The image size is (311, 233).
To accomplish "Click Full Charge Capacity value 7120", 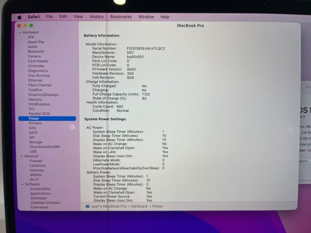I will [146, 94].
